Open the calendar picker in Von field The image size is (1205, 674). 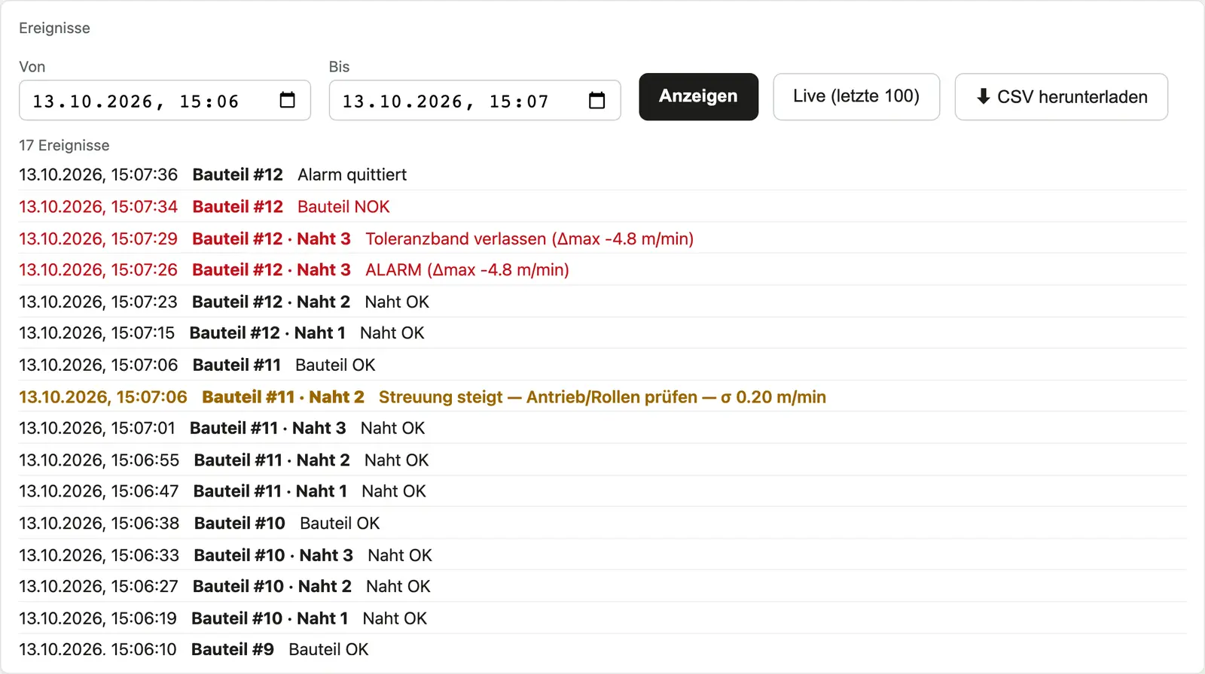(x=287, y=100)
